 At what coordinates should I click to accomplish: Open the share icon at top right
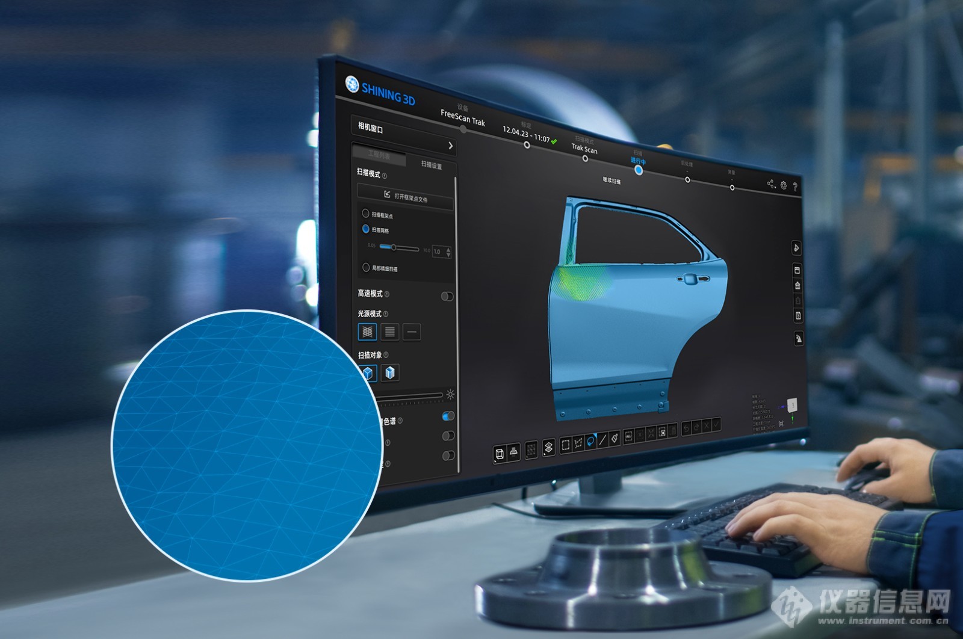pyautogui.click(x=771, y=184)
